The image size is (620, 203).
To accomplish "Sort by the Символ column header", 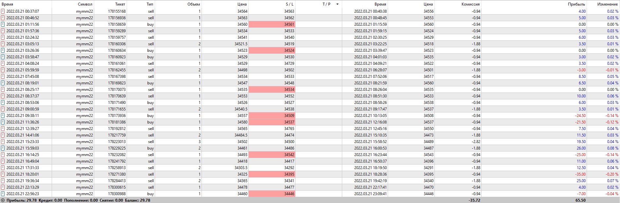I will coord(85,4).
